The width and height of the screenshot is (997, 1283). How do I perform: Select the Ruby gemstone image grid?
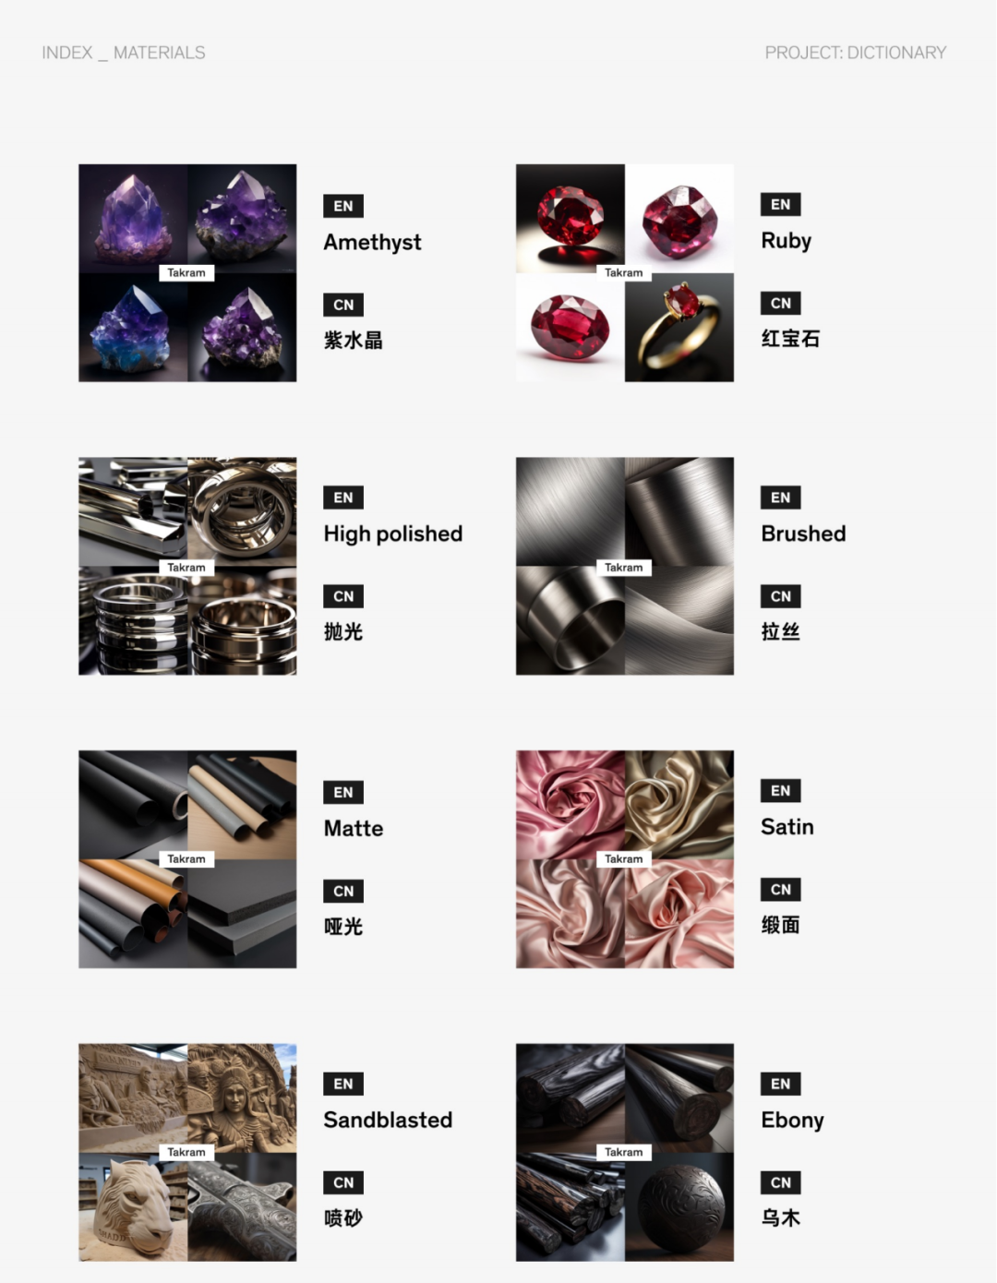(625, 273)
